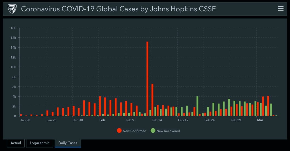Click the red bar reaching about 6.5k

pos(152,100)
